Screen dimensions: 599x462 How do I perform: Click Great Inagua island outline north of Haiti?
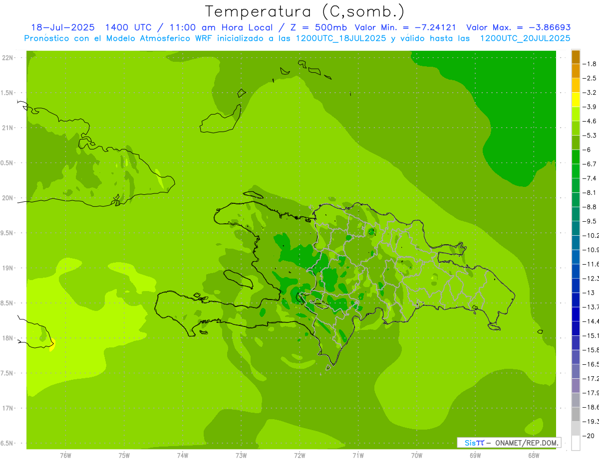(221, 119)
